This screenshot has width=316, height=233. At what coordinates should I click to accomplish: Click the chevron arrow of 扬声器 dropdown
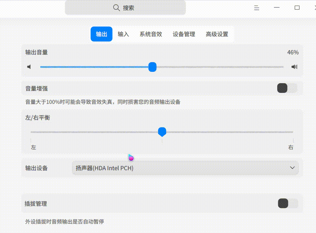tap(292, 168)
